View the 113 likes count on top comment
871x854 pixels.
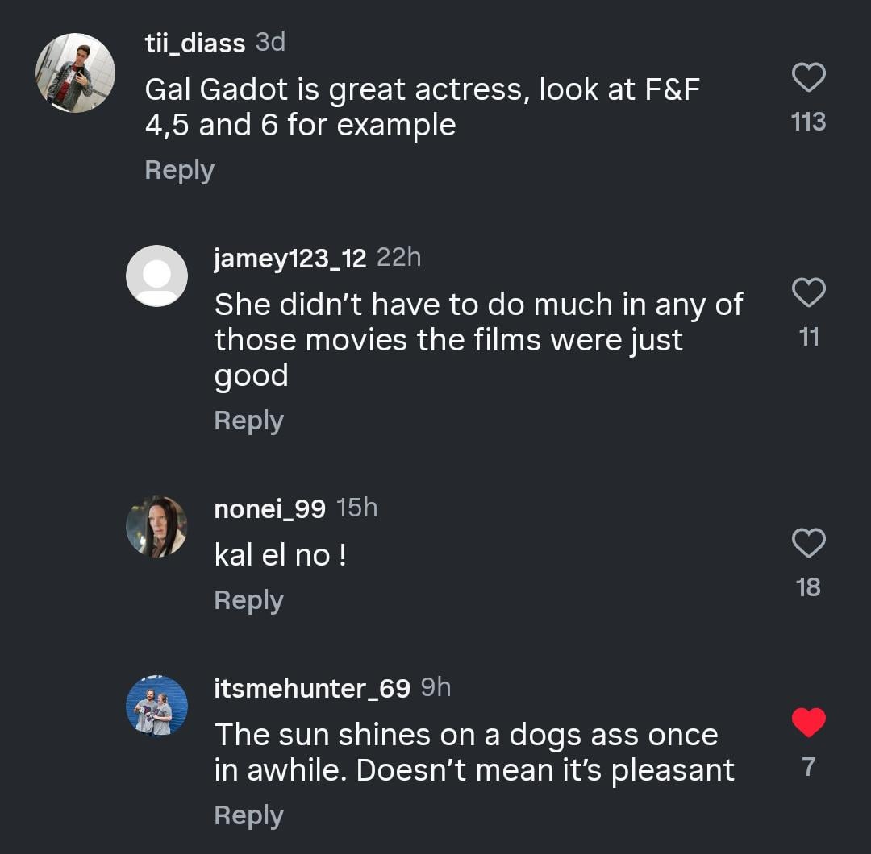pos(808,122)
